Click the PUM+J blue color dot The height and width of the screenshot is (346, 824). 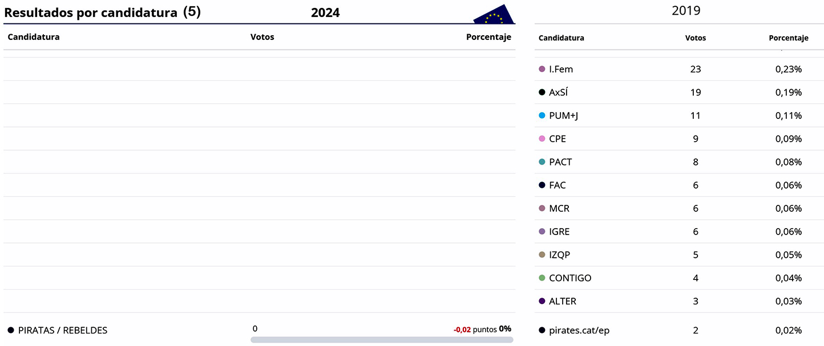(x=542, y=116)
